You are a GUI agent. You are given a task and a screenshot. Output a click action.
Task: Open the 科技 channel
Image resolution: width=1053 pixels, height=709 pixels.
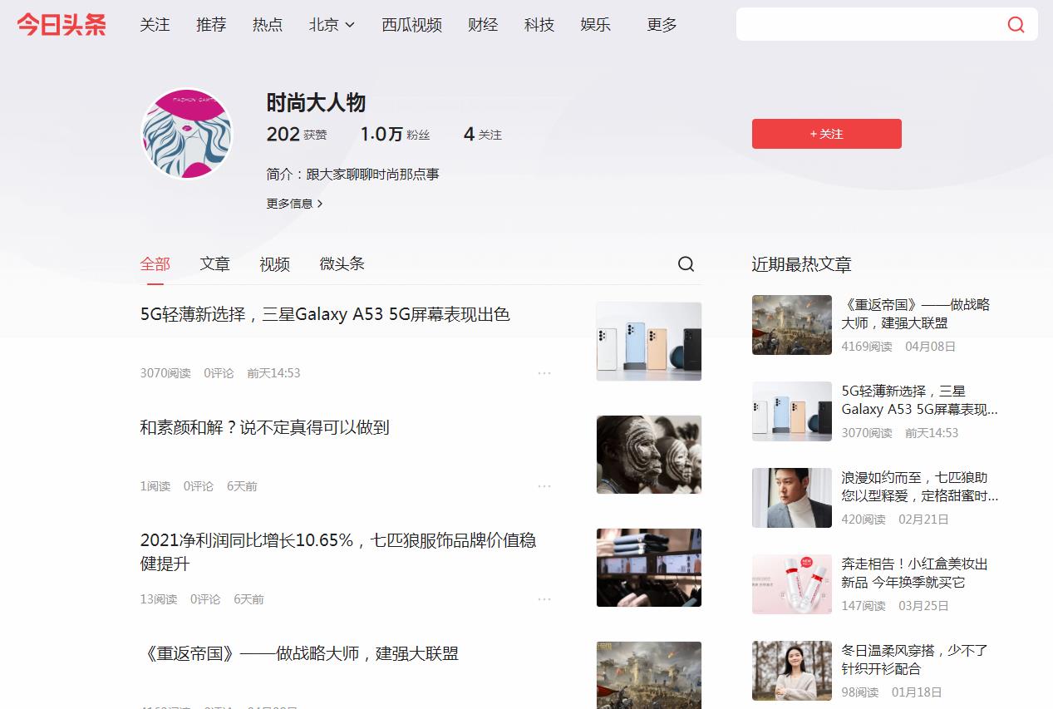539,25
